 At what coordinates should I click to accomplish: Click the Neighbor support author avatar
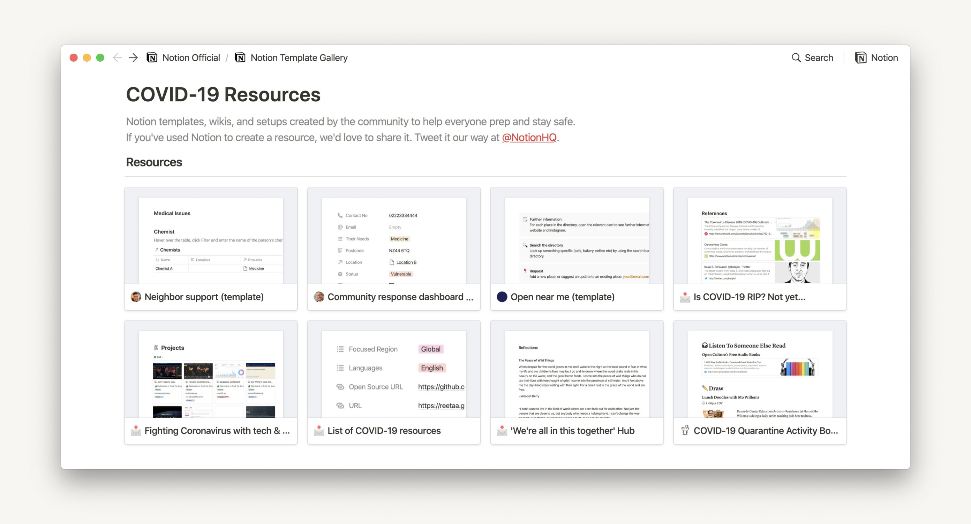[136, 296]
